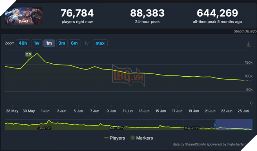The image size is (257, 151).
Task: Click Jan 2025 in navigator timeline
Action: click(x=44, y=128)
